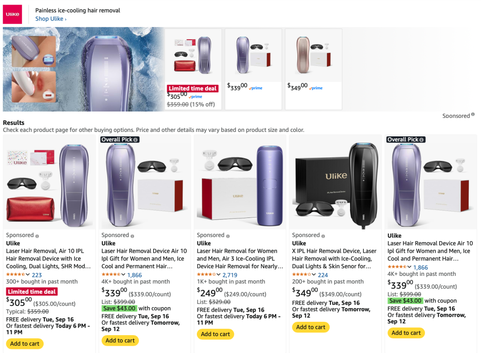Open the title of the Air 3 Ice-Cooling IPL listing
The width and height of the screenshot is (481, 353).
tap(240, 259)
